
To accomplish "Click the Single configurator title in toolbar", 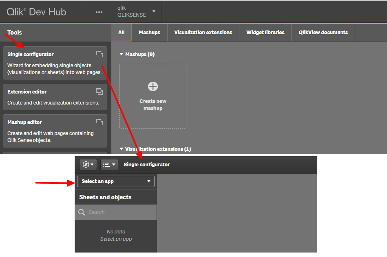I will [147, 164].
